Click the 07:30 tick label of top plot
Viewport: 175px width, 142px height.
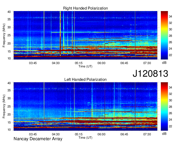click(147, 63)
